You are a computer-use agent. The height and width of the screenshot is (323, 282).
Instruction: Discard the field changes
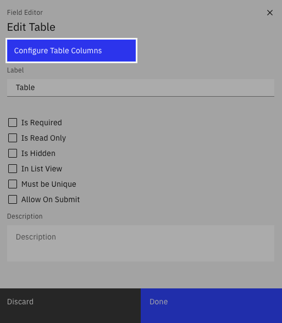[x=70, y=305]
